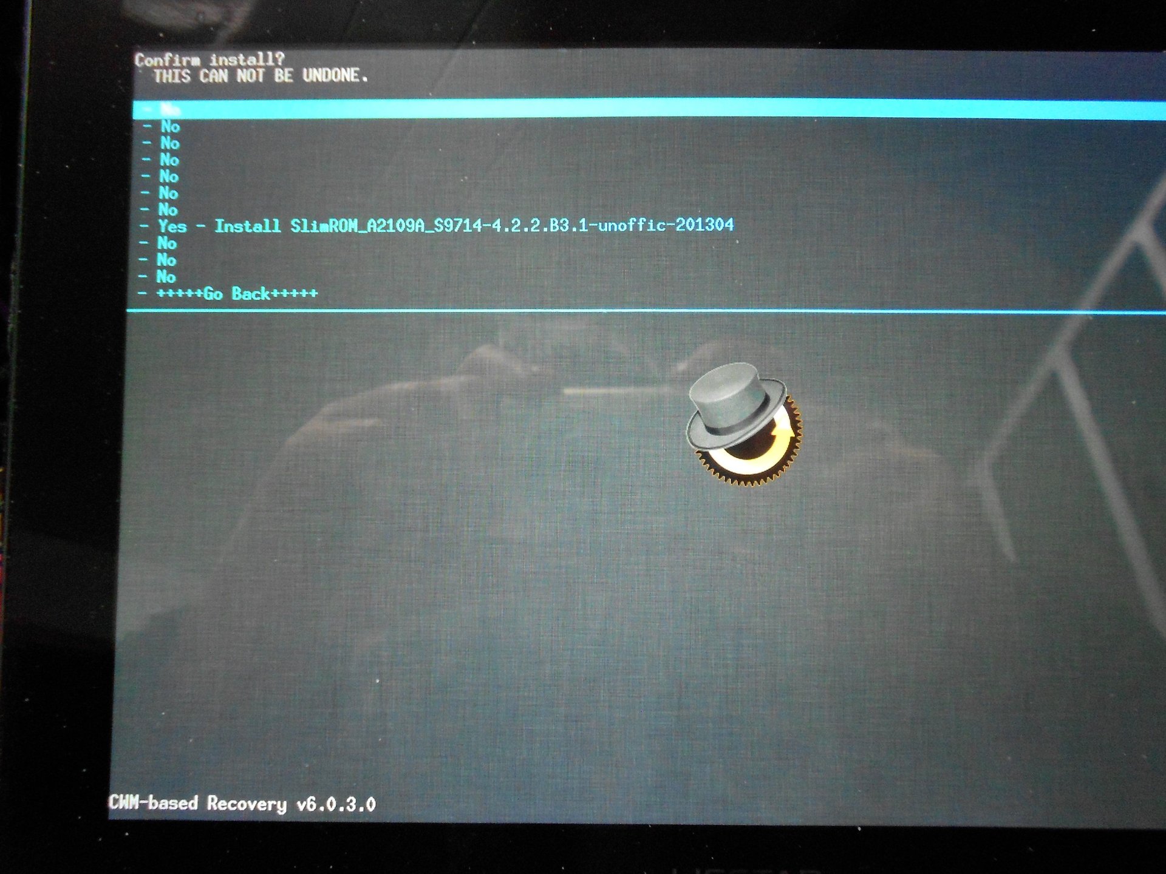Screen dimensions: 1166x874
Task: Select the No entry directly above Yes - Install
Action: pos(159,210)
